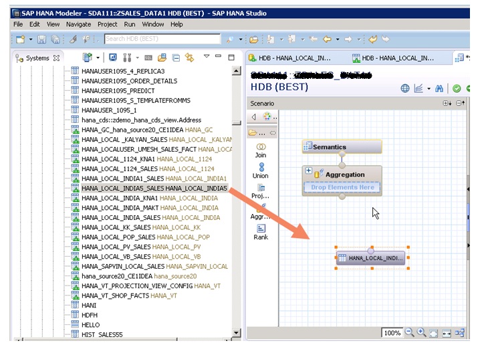484x349 pixels.
Task: Click the Zoom Out magnifier icon
Action: 409,333
